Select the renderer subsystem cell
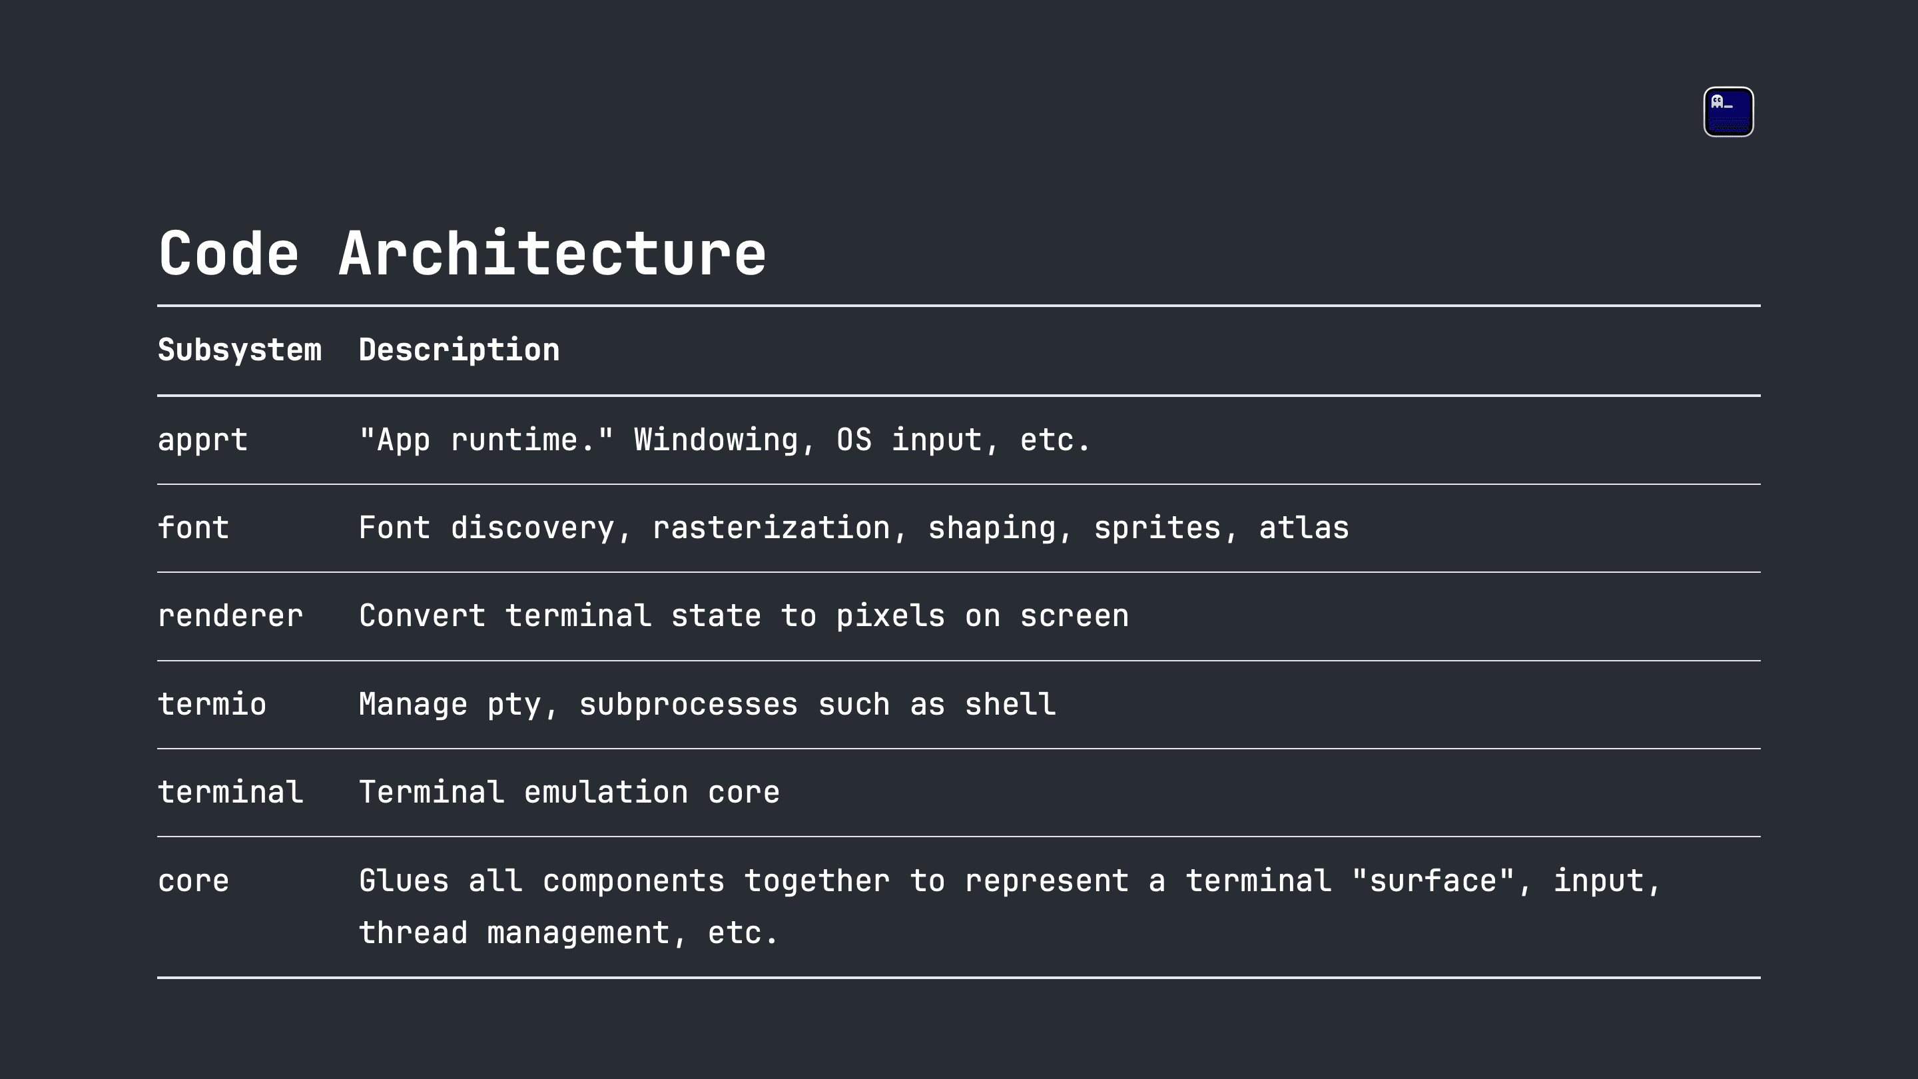 pyautogui.click(x=231, y=616)
